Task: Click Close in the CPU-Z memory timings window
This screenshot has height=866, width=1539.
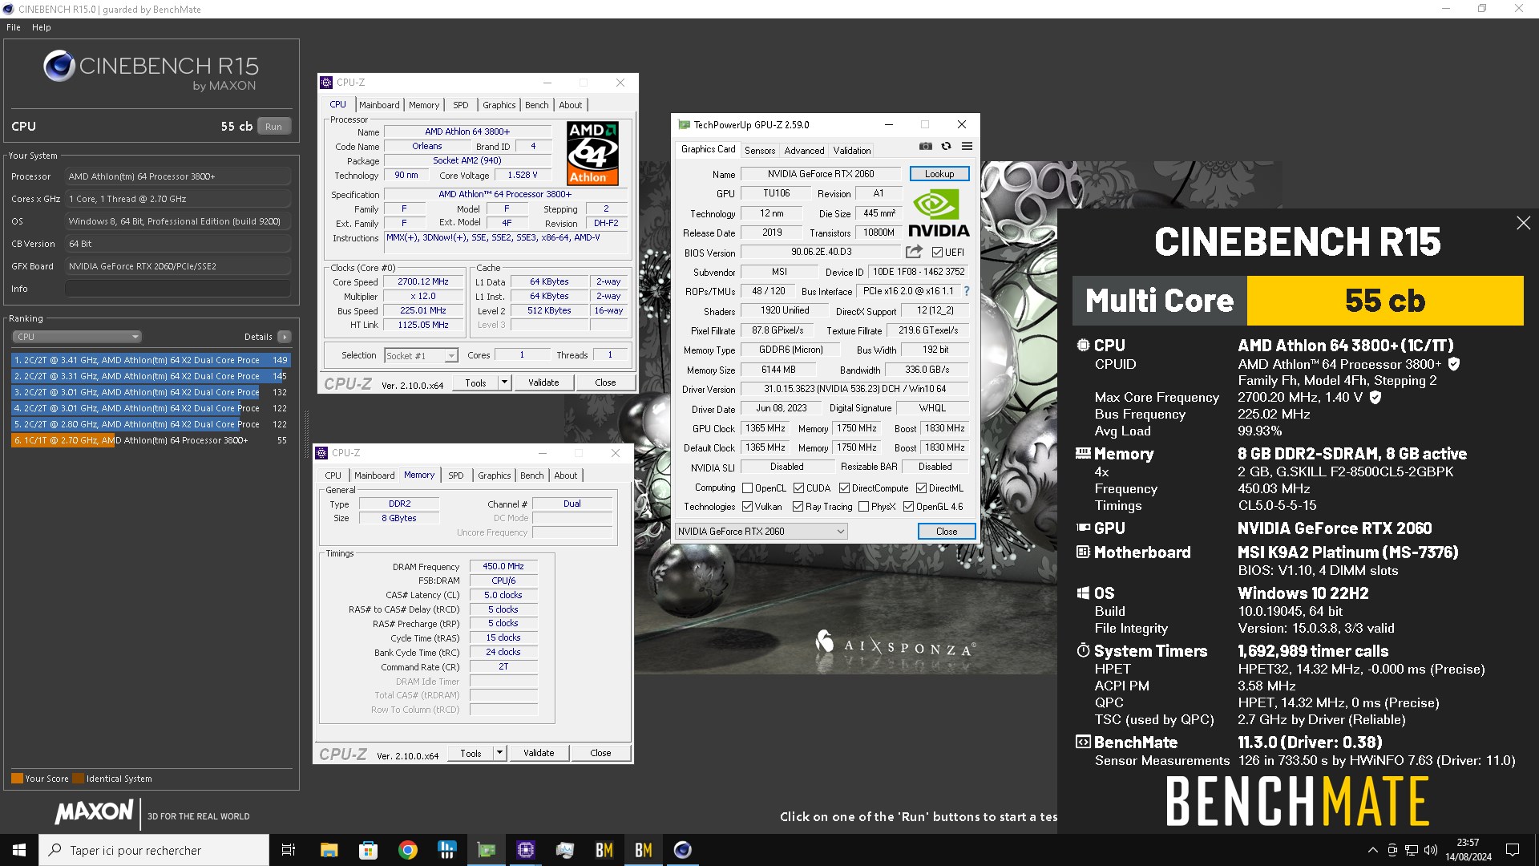Action: tap(600, 753)
